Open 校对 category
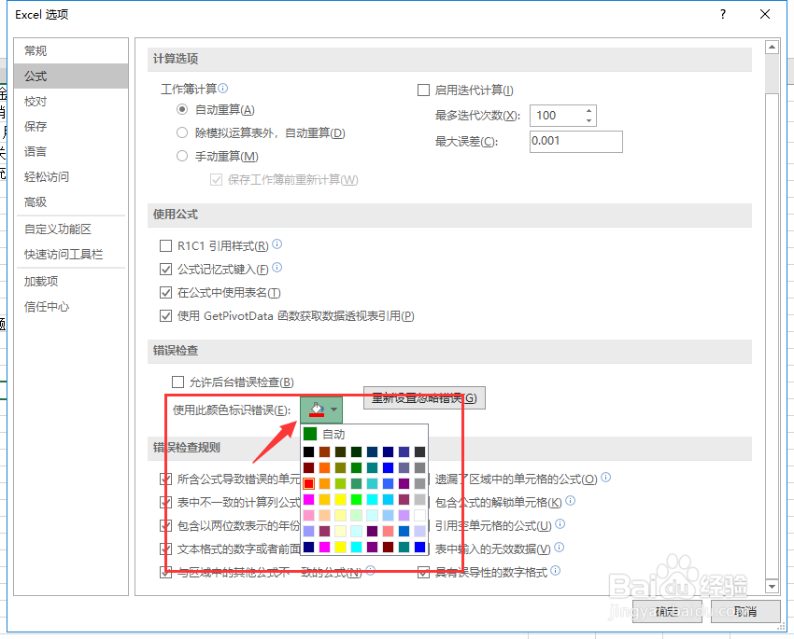794x639 pixels. [71, 101]
